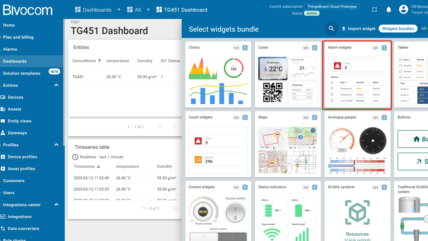The image size is (428, 241).
Task: Check the Temperature Major alarm row checkbox
Action: click(332, 89)
